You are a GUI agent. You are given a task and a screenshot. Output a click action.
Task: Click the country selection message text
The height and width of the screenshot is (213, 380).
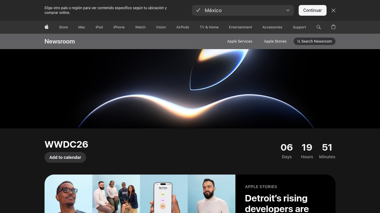[x=106, y=10]
